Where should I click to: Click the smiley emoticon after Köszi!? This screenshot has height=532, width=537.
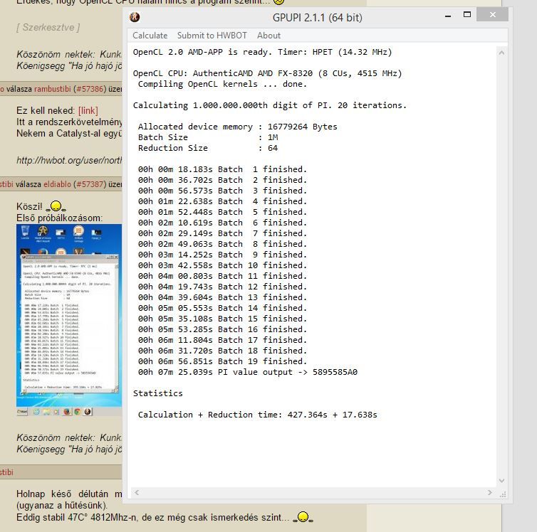56,206
